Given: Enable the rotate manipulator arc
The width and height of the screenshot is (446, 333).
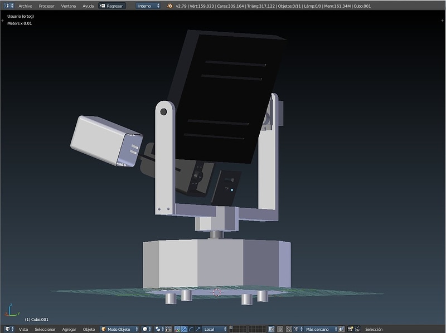Looking at the screenshot, I should click(191, 329).
